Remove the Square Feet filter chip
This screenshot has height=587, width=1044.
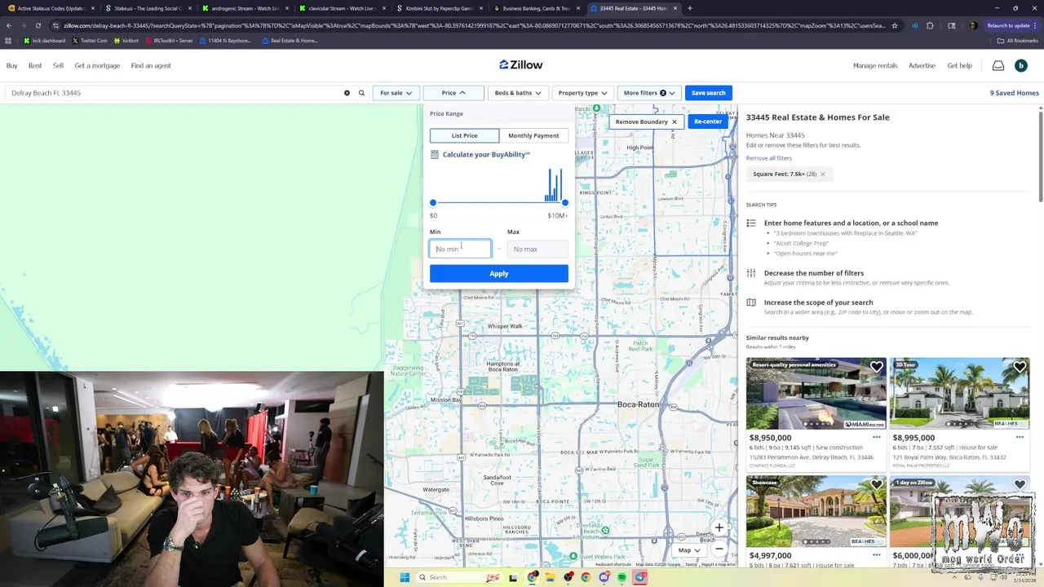click(822, 174)
